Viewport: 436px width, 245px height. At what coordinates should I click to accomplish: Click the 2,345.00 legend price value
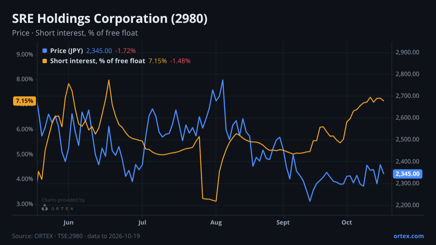click(x=99, y=51)
